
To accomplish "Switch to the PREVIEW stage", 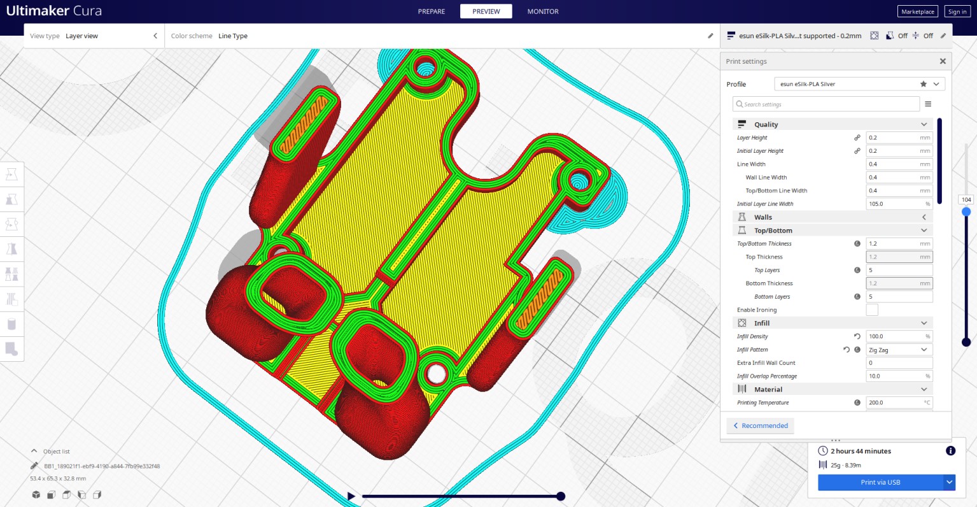I will point(486,11).
